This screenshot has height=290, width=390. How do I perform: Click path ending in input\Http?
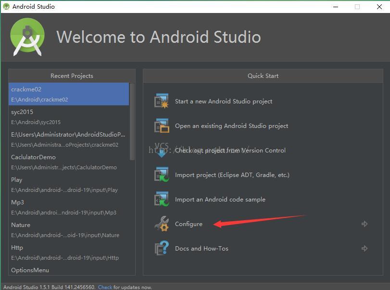click(65, 258)
